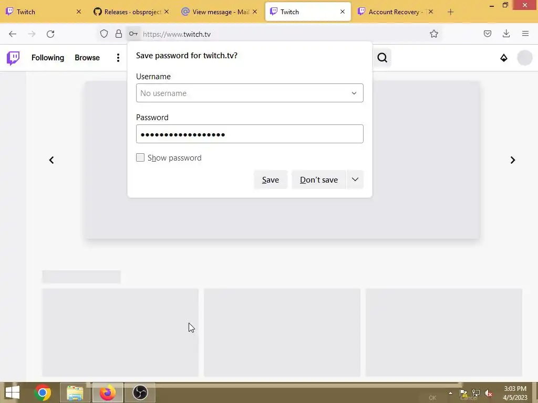The height and width of the screenshot is (403, 538).
Task: Switch to the Releases obsproject tab
Action: pos(131,12)
